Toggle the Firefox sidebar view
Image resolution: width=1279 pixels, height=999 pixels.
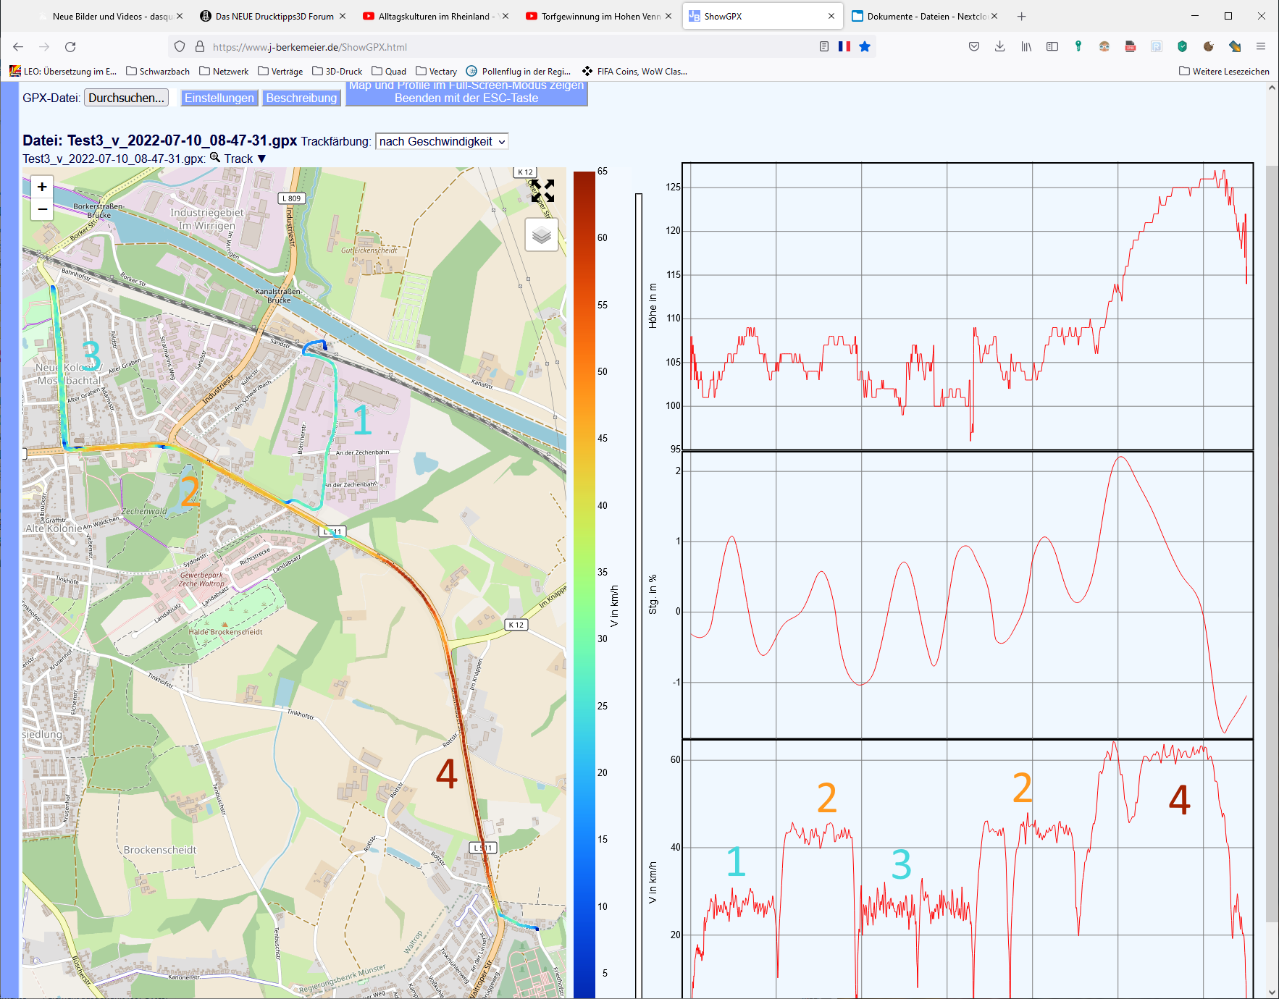click(1052, 47)
